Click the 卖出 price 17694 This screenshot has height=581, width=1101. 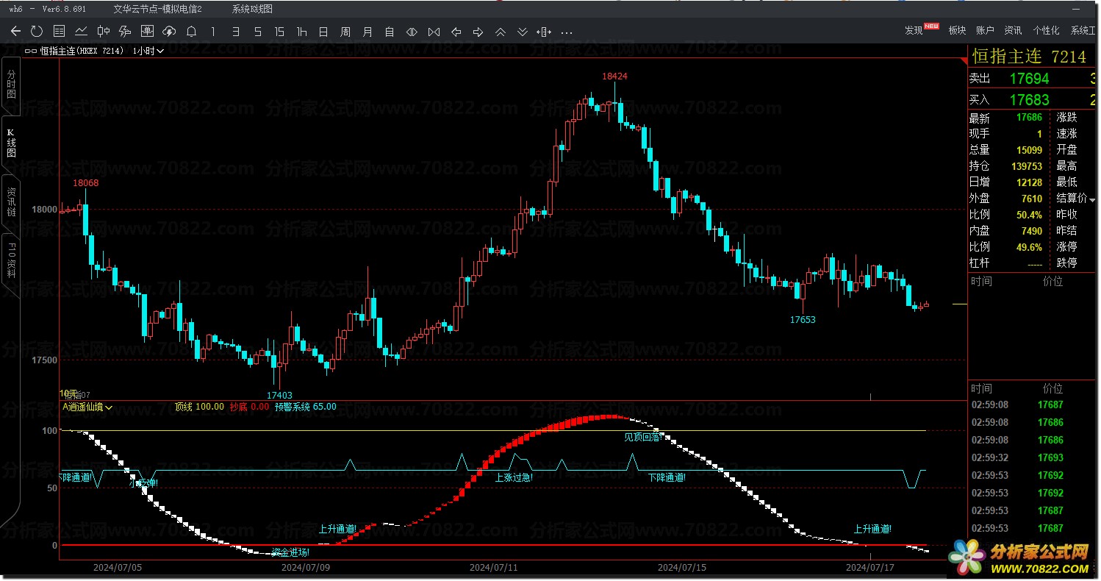(x=1029, y=79)
